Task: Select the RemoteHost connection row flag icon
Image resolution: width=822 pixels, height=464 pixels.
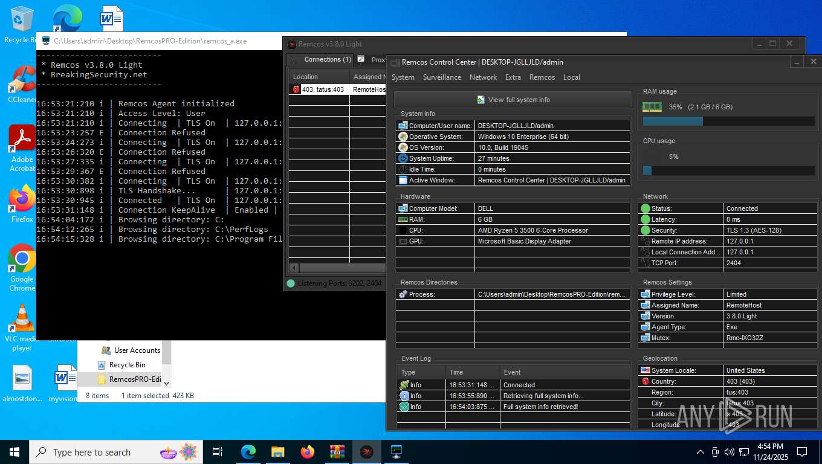Action: coord(296,89)
